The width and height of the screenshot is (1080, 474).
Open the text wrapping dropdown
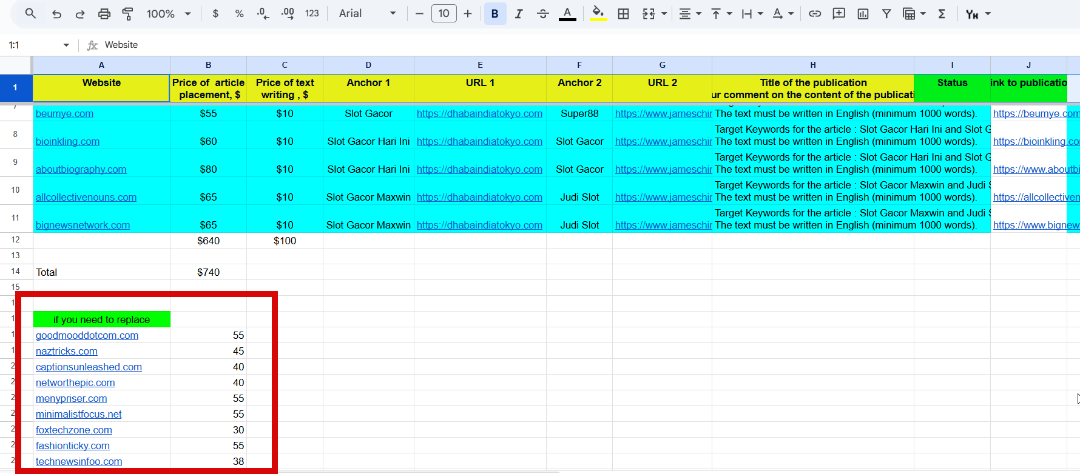752,13
